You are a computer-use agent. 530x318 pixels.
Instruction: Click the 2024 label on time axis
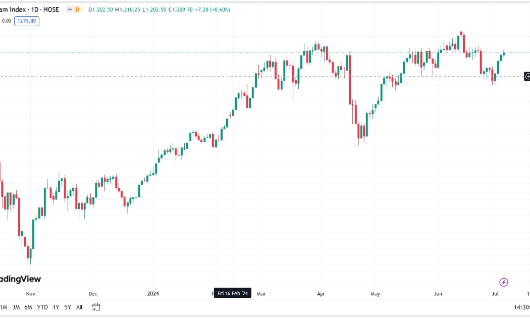click(153, 293)
